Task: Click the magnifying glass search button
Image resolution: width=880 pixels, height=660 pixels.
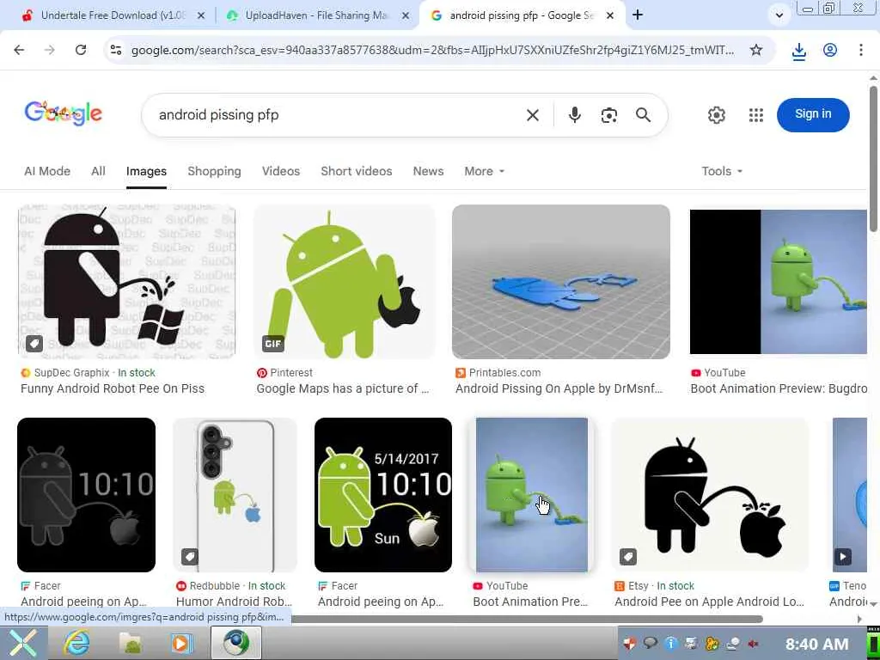Action: (x=643, y=115)
